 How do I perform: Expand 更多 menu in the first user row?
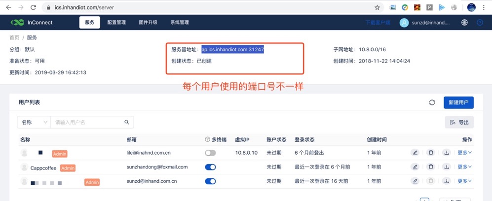tap(464, 153)
